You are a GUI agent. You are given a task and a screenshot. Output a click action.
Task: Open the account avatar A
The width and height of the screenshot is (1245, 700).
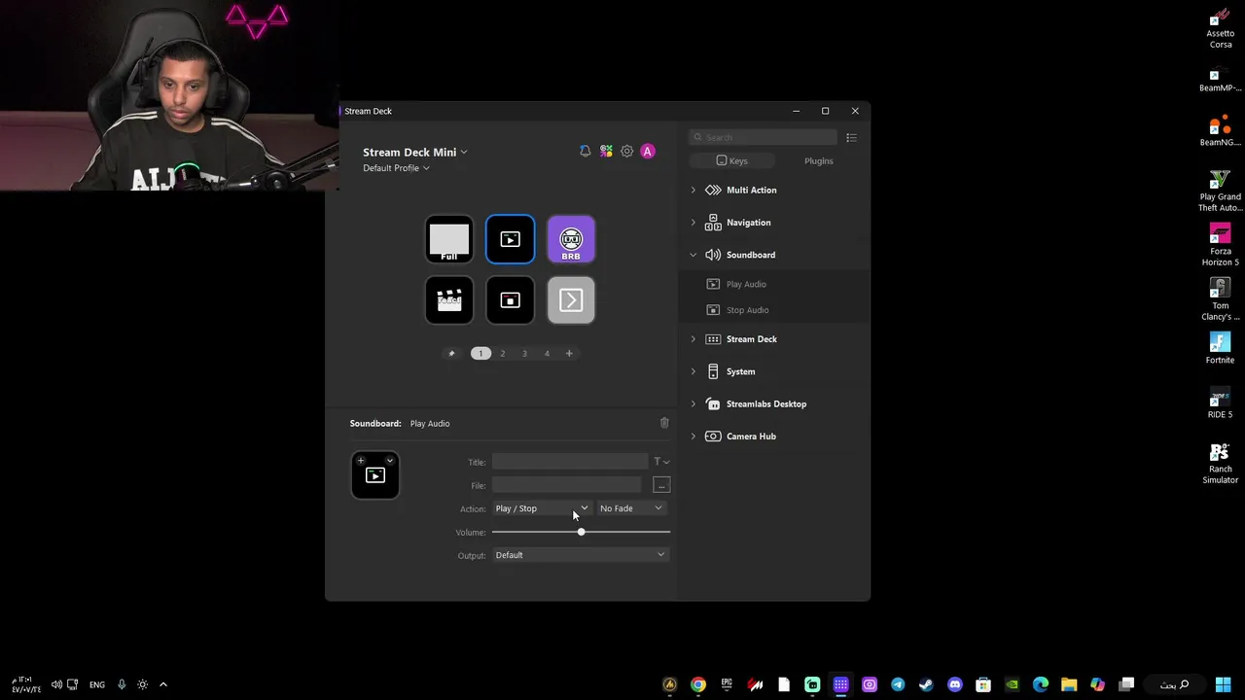coord(648,152)
